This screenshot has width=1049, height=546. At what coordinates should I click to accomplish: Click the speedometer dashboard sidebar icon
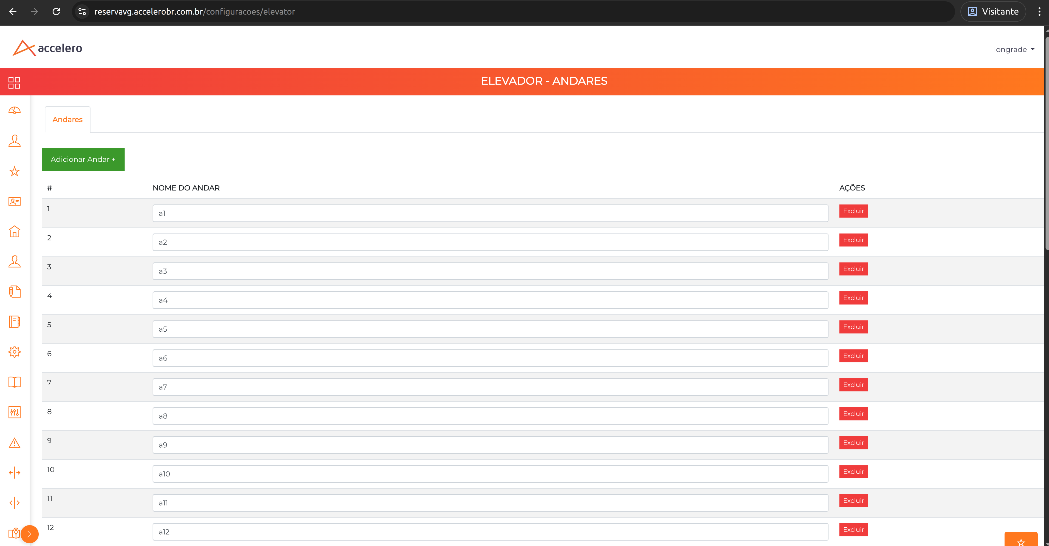(14, 111)
